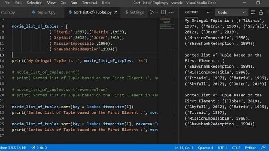269x151 pixels.
Task: Change end of line sequence CRLF
Action: (x=236, y=148)
